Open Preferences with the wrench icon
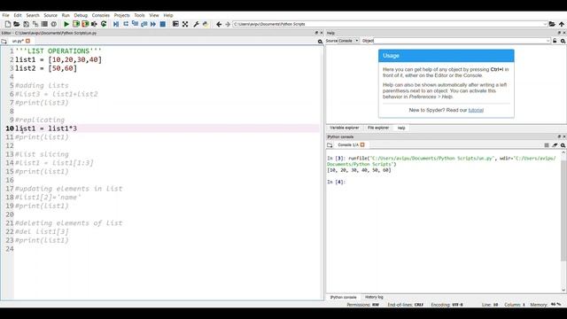This screenshot has width=567, height=319. (x=196, y=24)
